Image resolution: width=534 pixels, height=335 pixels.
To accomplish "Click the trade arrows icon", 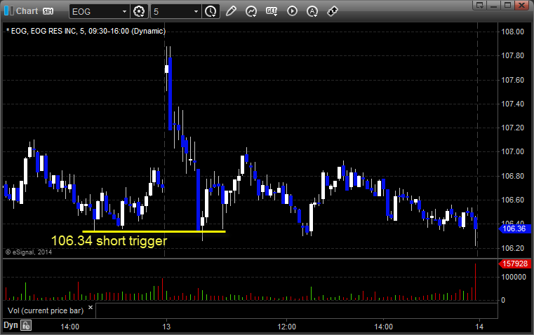I will coord(333,11).
